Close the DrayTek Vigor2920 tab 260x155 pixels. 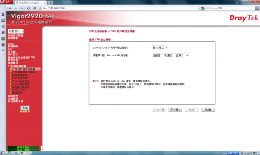click(45, 3)
